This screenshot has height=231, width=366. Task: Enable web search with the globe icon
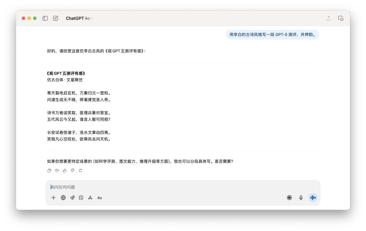tap(63, 198)
